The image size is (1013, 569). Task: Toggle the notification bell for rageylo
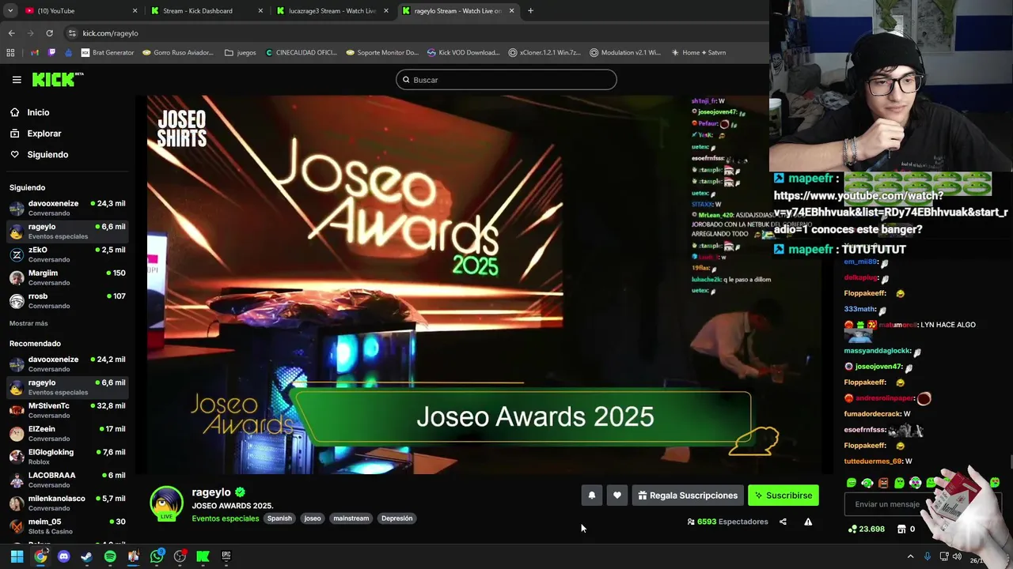coord(591,496)
